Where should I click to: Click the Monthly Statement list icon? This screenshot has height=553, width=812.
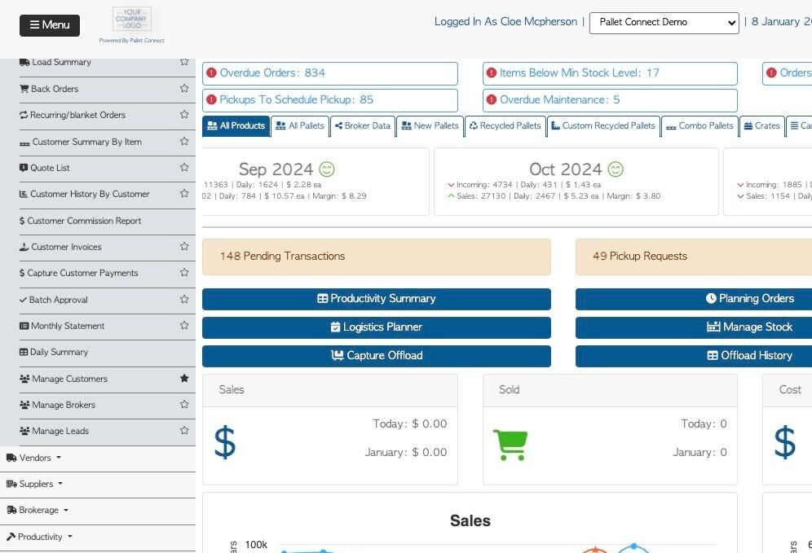(x=24, y=326)
